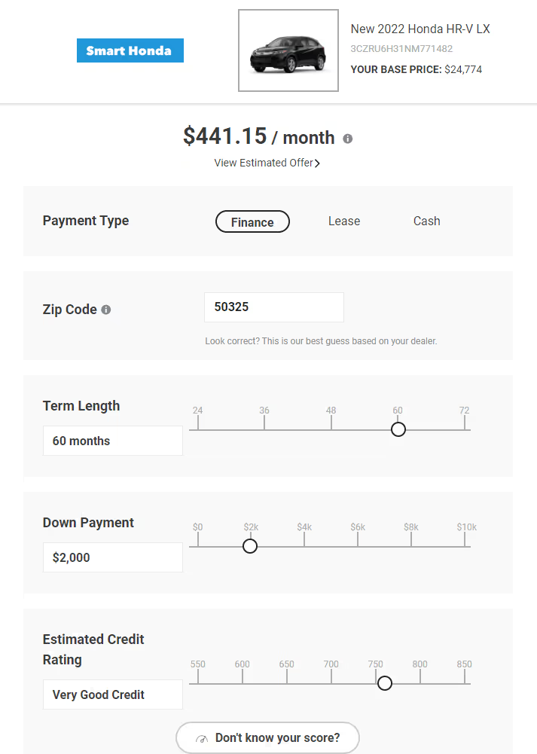The image size is (537, 754).
Task: Choose the Lease payment option
Action: pyautogui.click(x=344, y=221)
